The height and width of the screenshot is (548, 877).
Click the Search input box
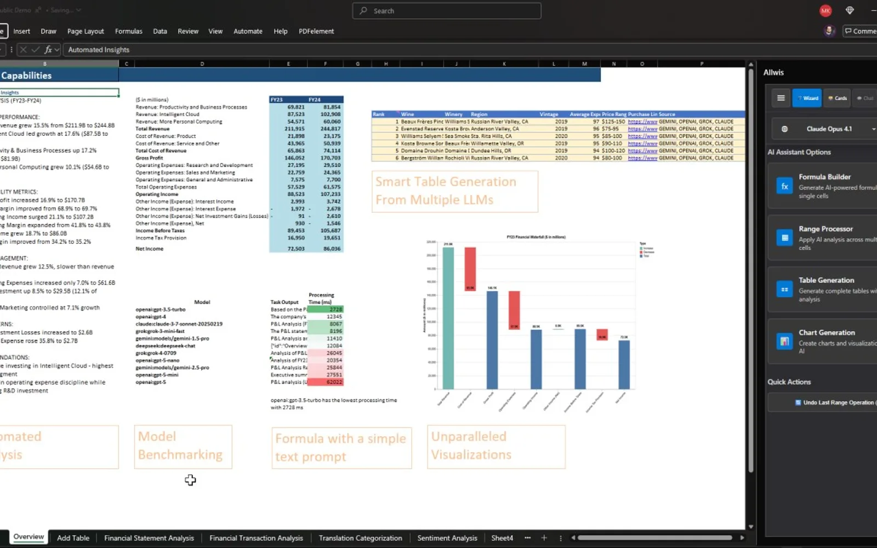[447, 10]
